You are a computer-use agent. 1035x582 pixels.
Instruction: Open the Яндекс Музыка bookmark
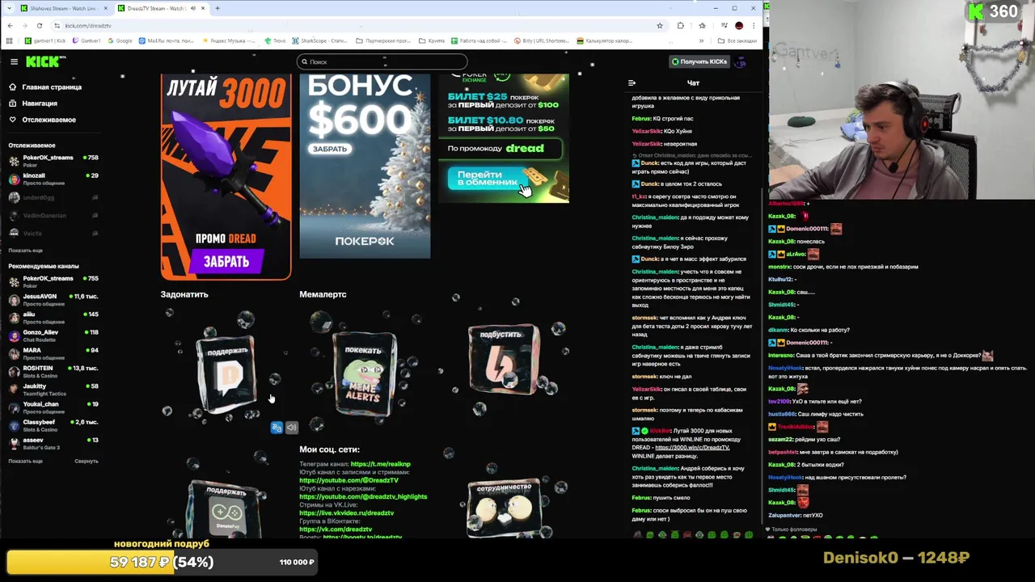point(229,40)
